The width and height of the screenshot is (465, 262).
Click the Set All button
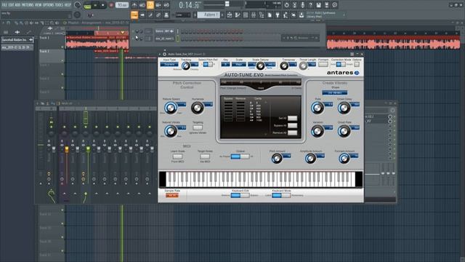tap(292, 118)
